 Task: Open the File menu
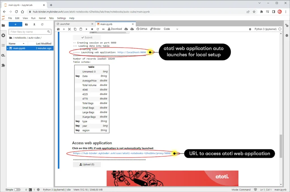tap(10, 18)
